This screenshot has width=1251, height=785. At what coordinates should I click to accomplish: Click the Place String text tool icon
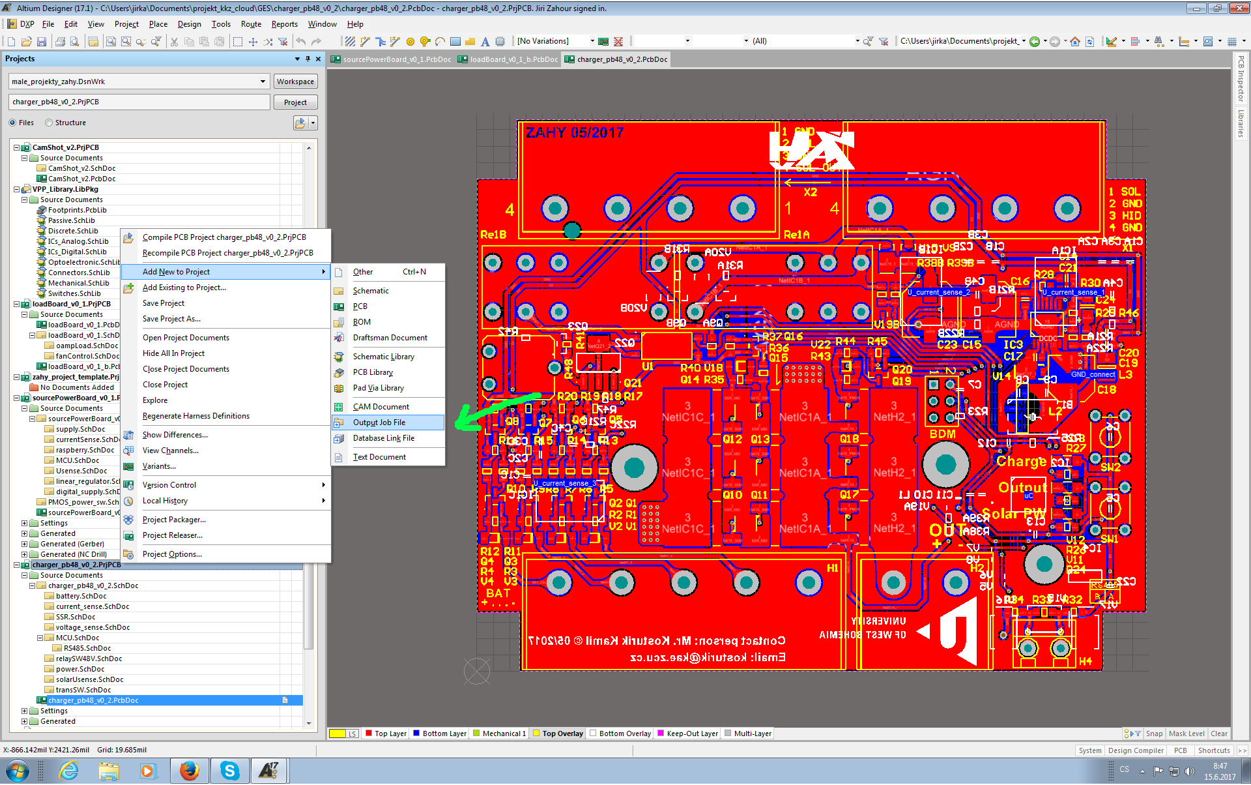click(485, 42)
